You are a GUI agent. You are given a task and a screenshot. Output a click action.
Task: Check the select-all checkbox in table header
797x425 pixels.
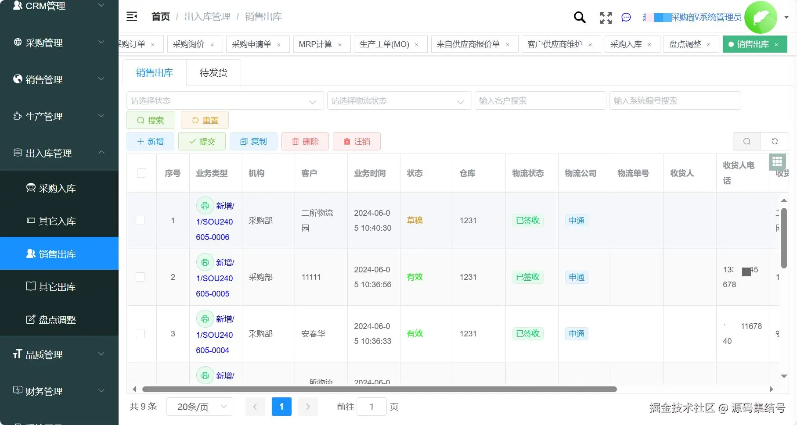pyautogui.click(x=141, y=173)
